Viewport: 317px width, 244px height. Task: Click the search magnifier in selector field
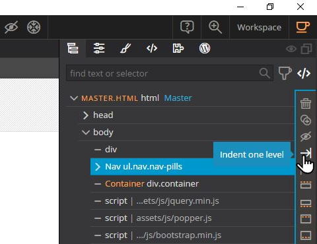pyautogui.click(x=264, y=73)
